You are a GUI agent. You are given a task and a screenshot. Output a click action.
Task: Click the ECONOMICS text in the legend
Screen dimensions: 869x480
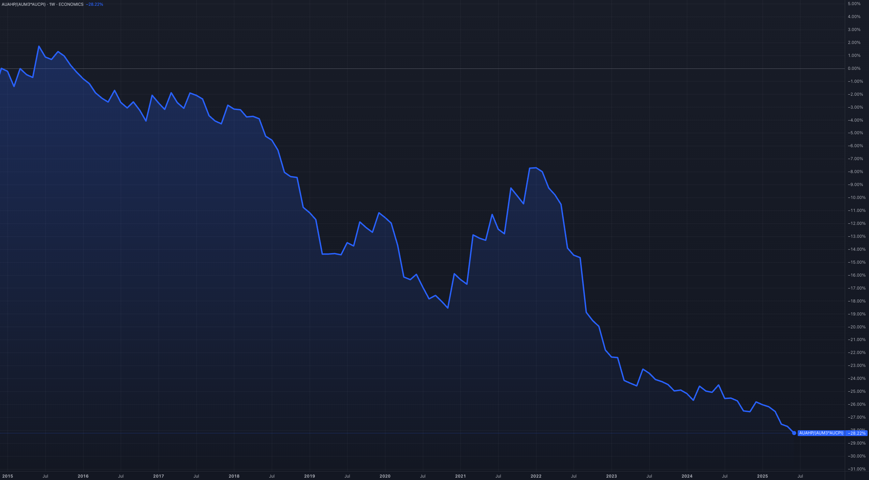[71, 4]
